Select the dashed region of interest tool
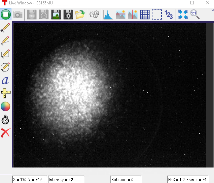Screen dimensions: 214x183 coord(157,14)
